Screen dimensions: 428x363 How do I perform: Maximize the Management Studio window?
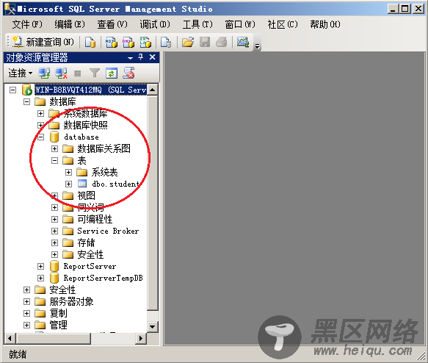click(x=405, y=9)
